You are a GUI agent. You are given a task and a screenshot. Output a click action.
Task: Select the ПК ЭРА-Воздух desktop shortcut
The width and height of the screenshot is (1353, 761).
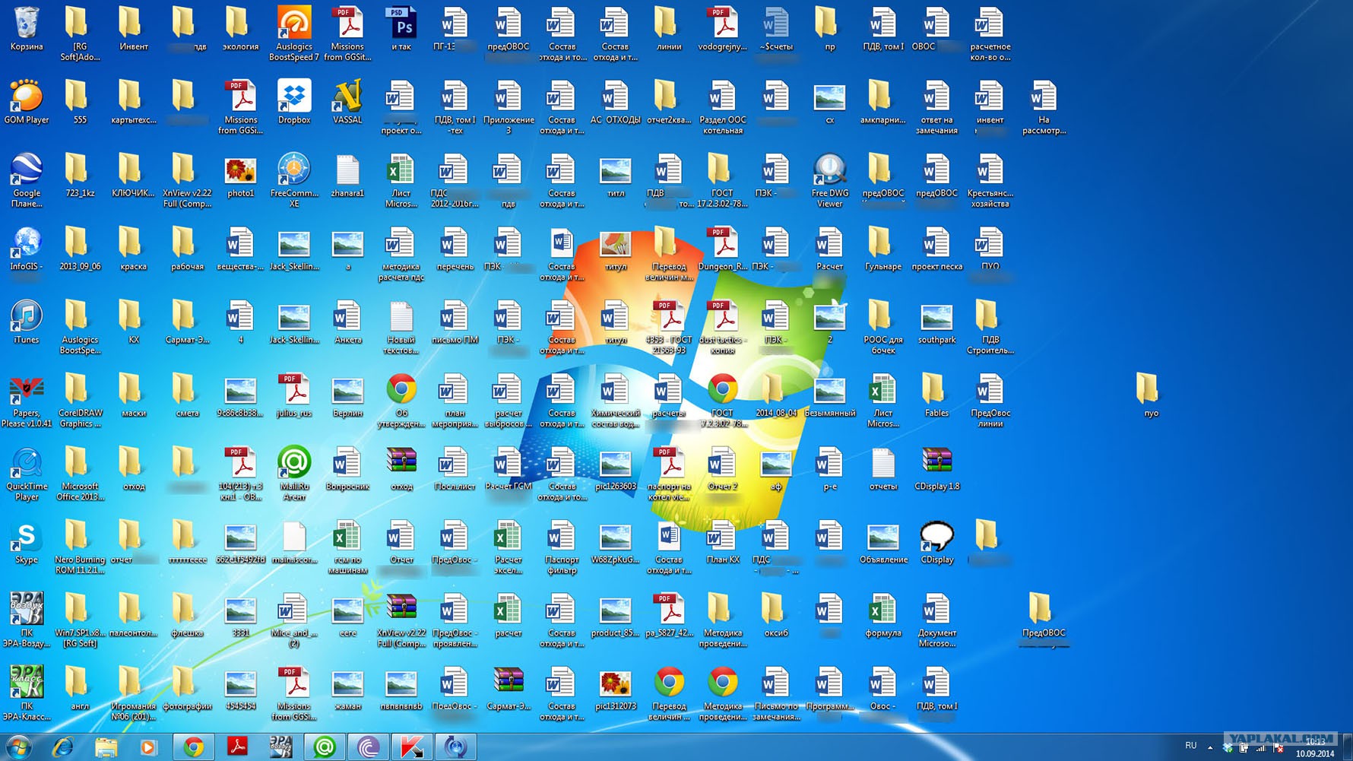(27, 620)
